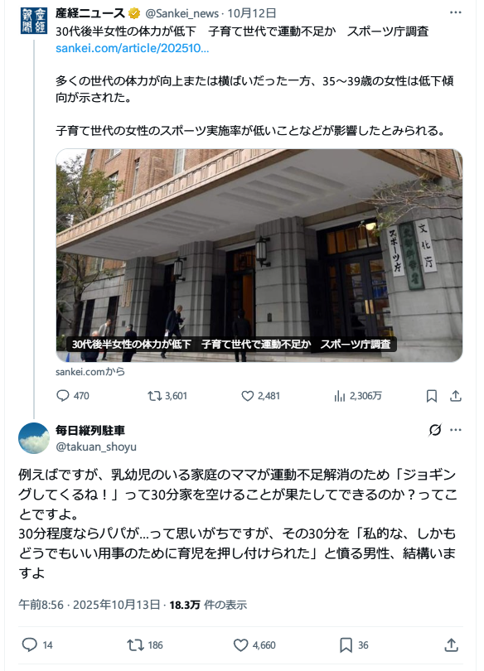The width and height of the screenshot is (484, 671).
Task: Share the Sankei news tweet
Action: (x=456, y=396)
